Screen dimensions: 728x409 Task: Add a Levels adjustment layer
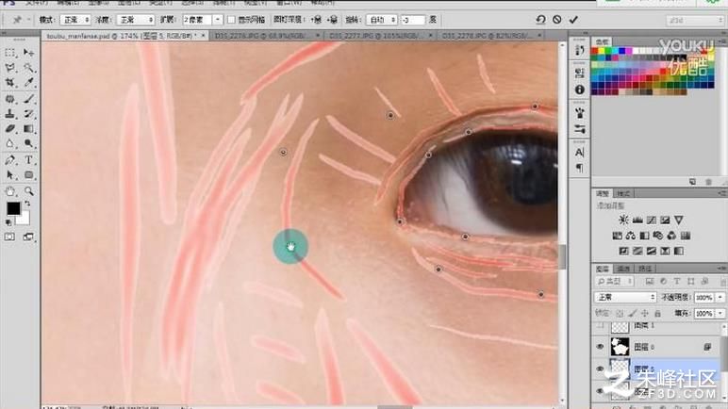click(637, 220)
